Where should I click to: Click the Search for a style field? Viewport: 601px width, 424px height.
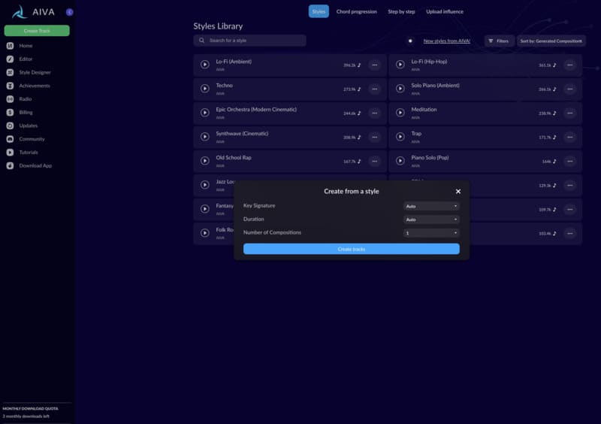(250, 41)
